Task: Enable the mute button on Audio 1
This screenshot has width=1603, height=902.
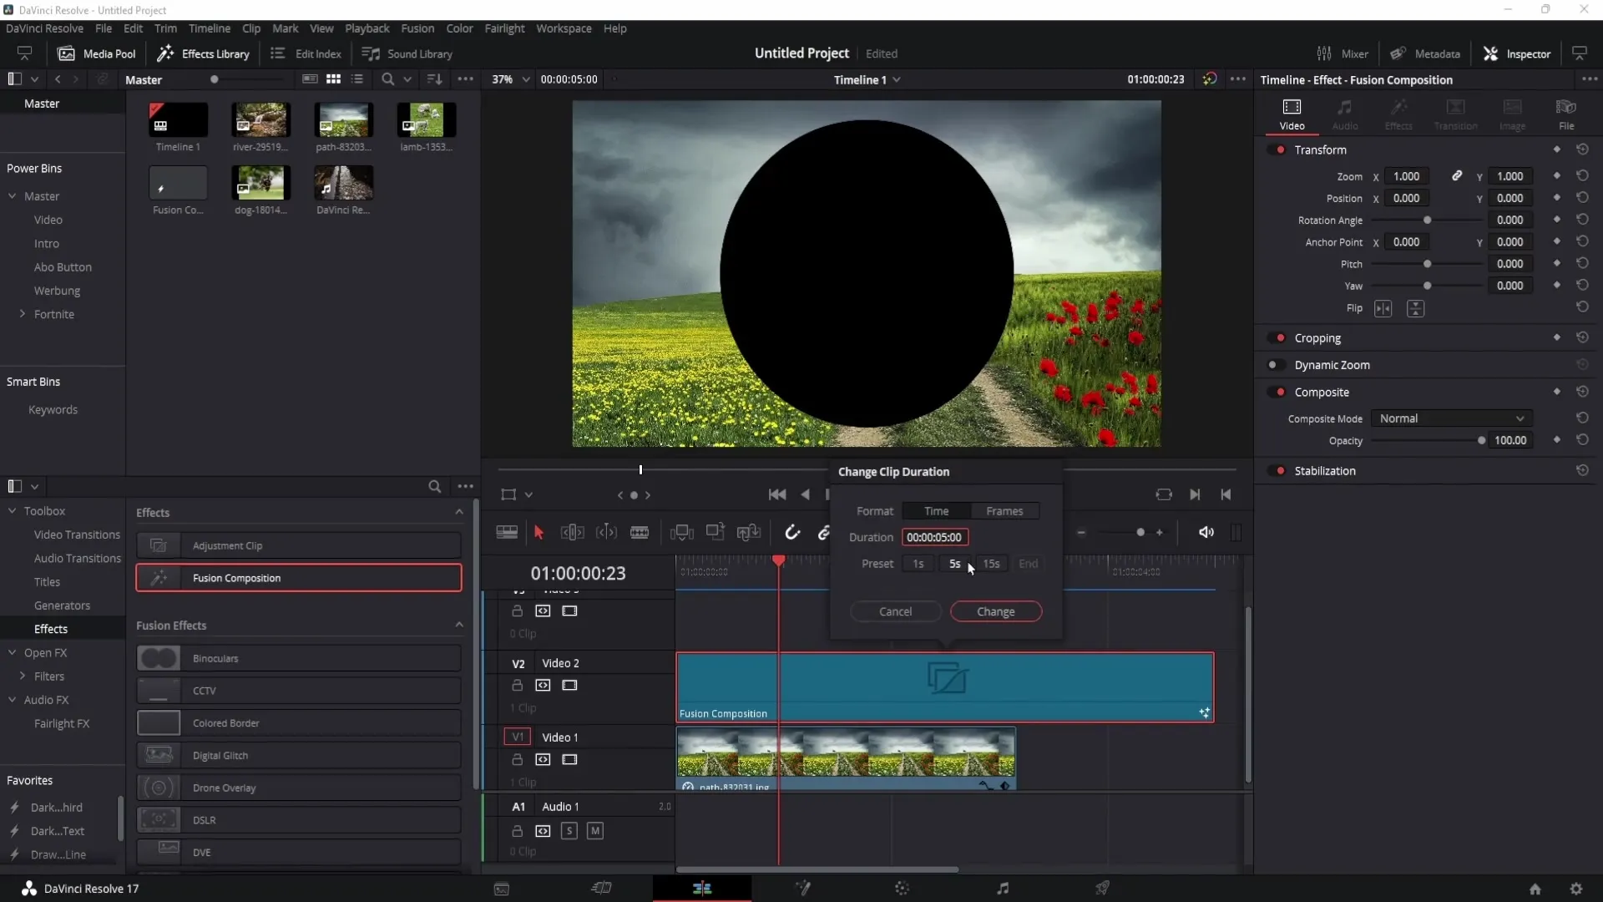Action: 594,830
